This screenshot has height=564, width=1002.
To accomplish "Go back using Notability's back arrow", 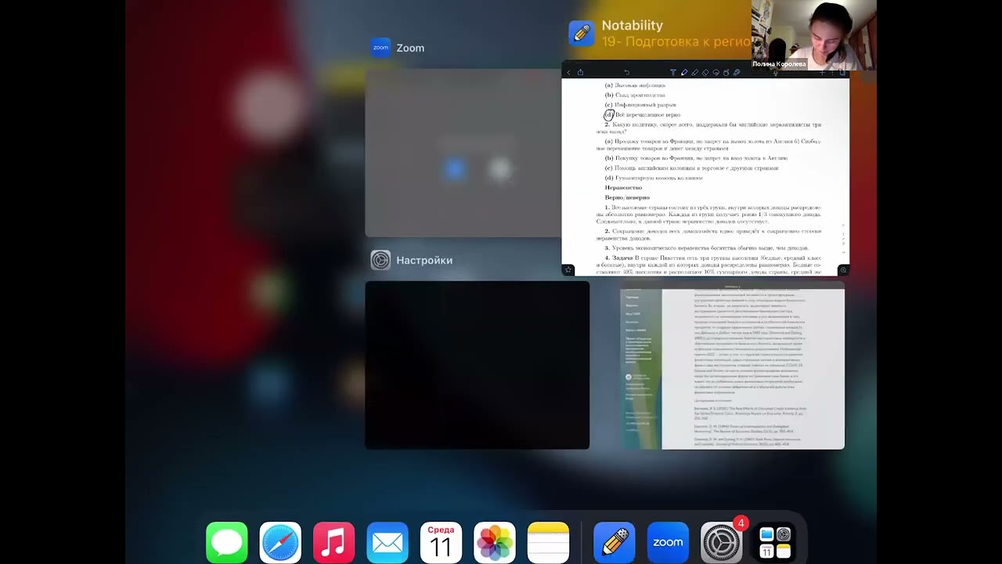I will 568,72.
